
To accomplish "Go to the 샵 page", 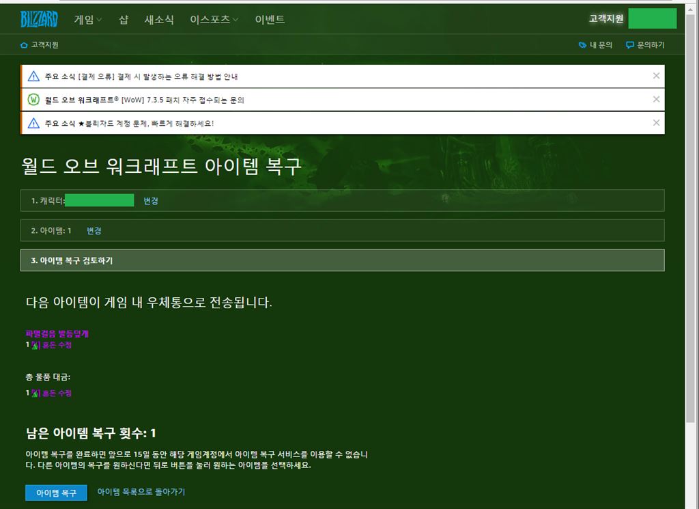I will 124,19.
